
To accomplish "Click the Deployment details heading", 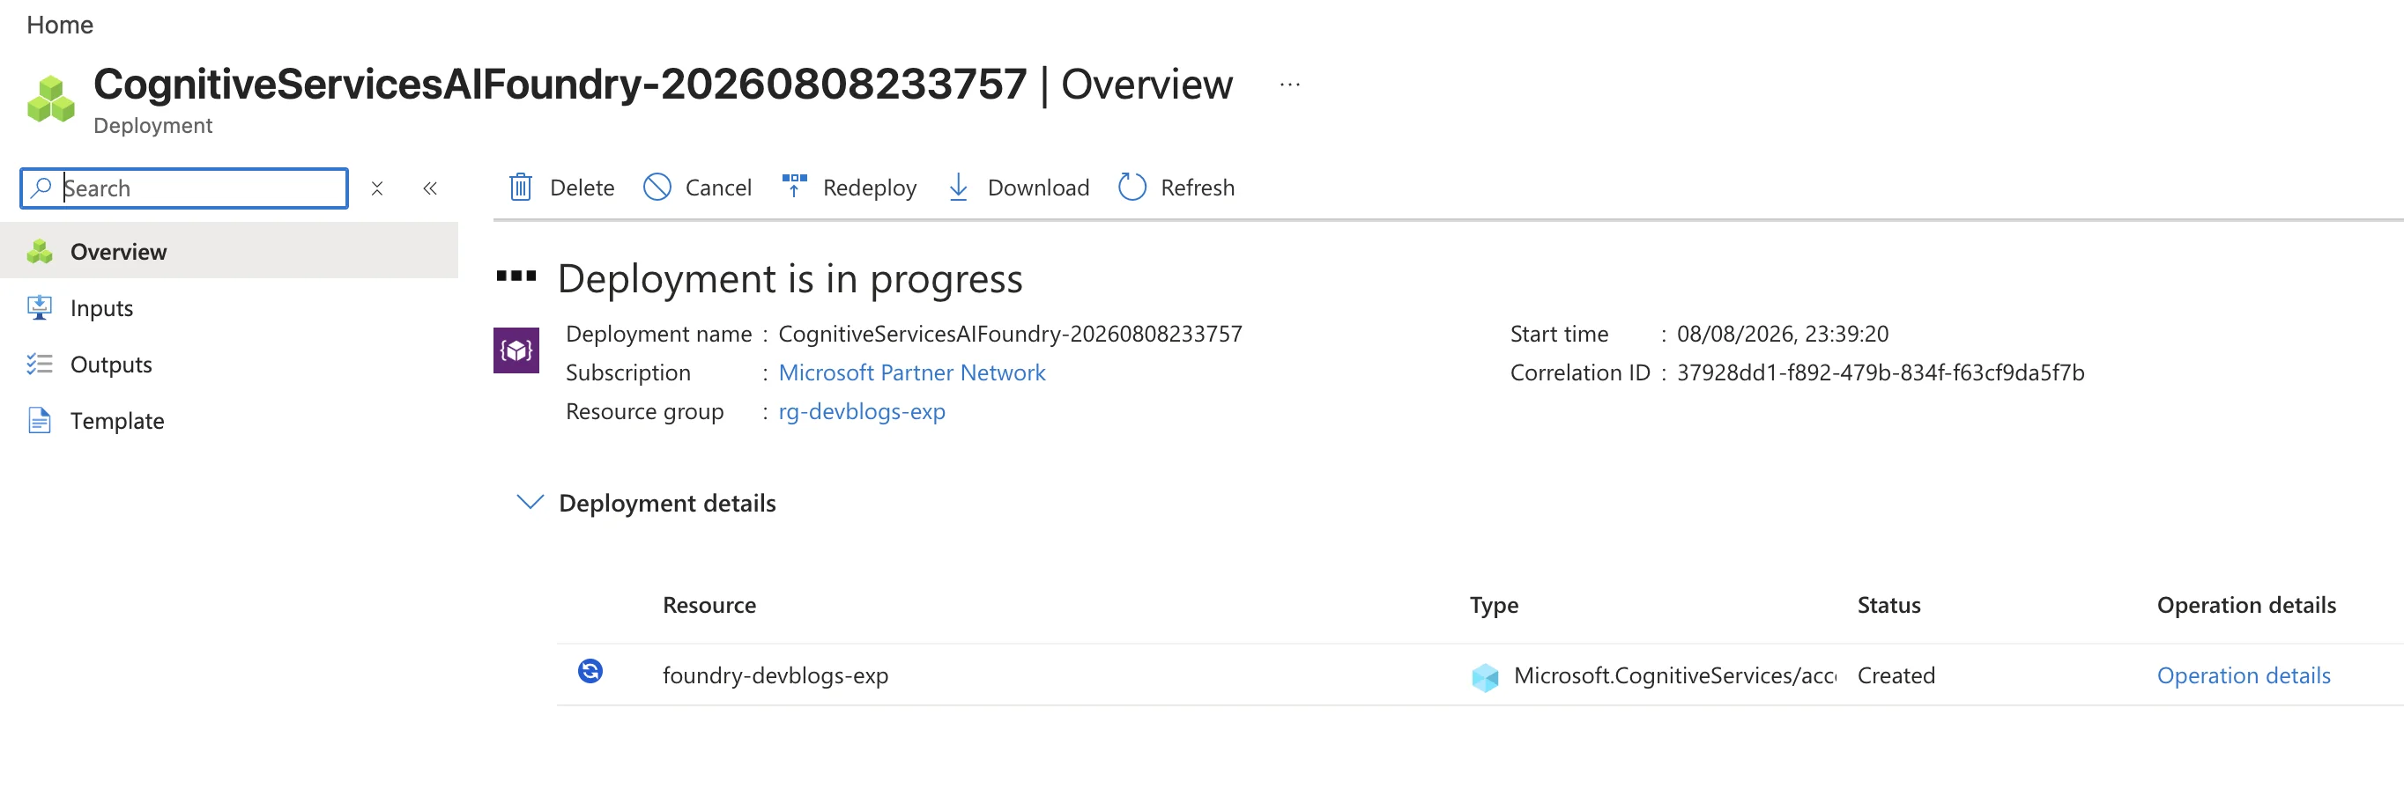I will point(667,504).
